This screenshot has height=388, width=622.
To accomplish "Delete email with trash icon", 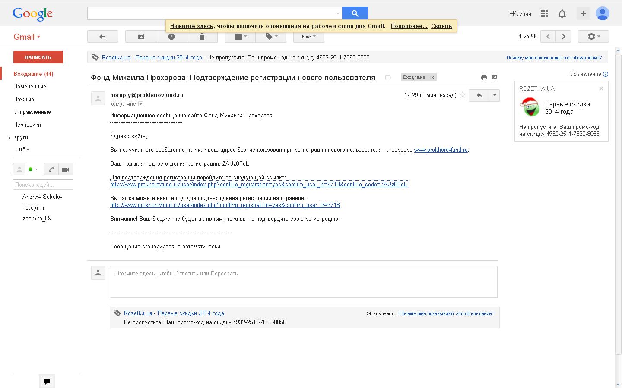I will click(202, 37).
